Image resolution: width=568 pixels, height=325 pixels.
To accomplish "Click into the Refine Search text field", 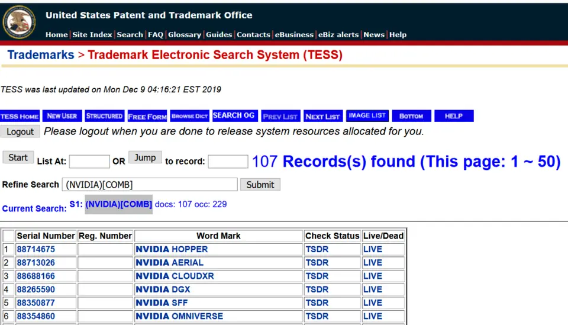I will pos(150,185).
